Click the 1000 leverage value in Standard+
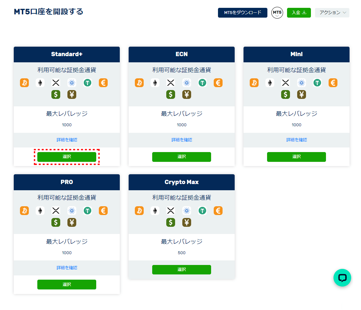Image resolution: width=361 pixels, height=310 pixels. click(x=67, y=125)
